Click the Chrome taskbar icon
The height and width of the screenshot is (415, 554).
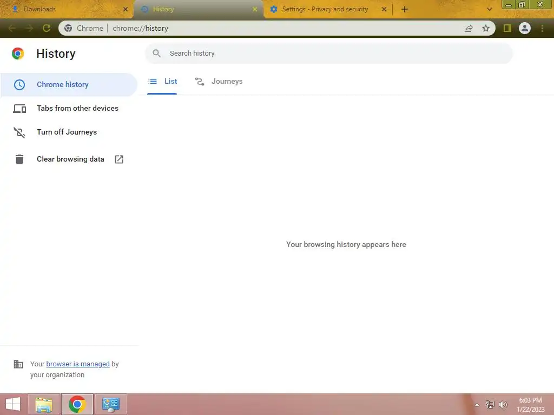pyautogui.click(x=77, y=404)
